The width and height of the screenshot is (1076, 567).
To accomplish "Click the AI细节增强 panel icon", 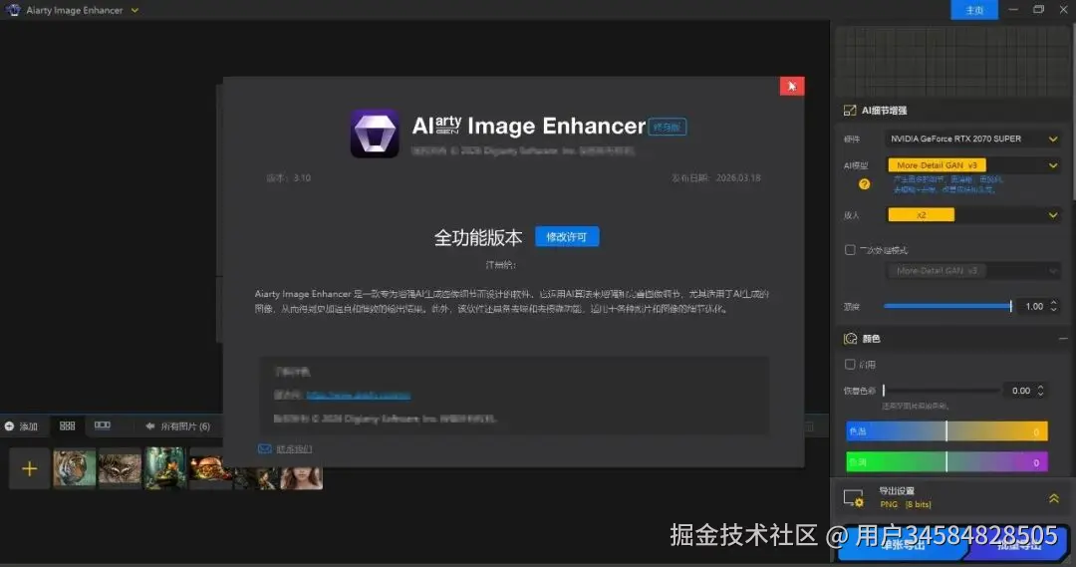I will pos(850,111).
